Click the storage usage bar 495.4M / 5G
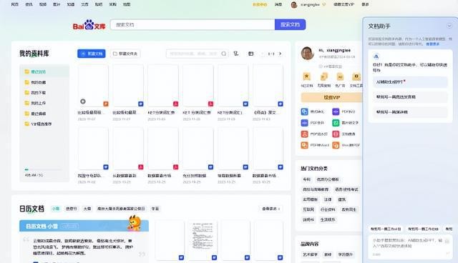The width and height of the screenshot is (458, 263). [x=43, y=169]
